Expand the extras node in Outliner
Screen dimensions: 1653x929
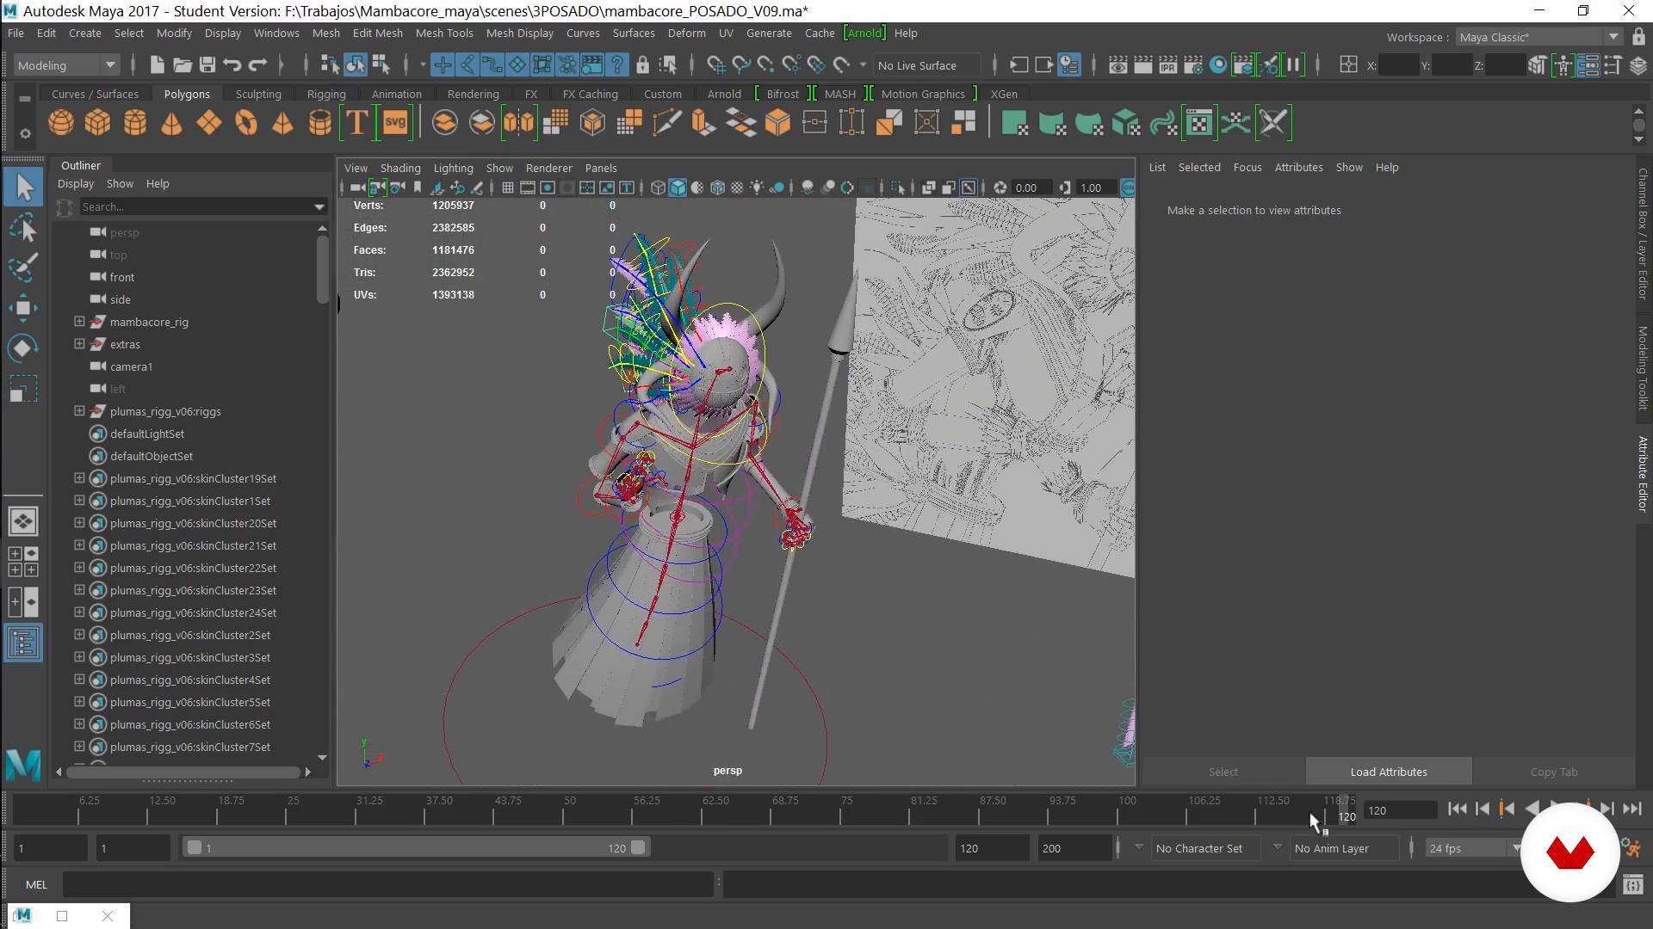click(x=79, y=344)
